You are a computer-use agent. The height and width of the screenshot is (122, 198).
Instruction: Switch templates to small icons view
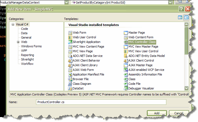[x=186, y=18]
